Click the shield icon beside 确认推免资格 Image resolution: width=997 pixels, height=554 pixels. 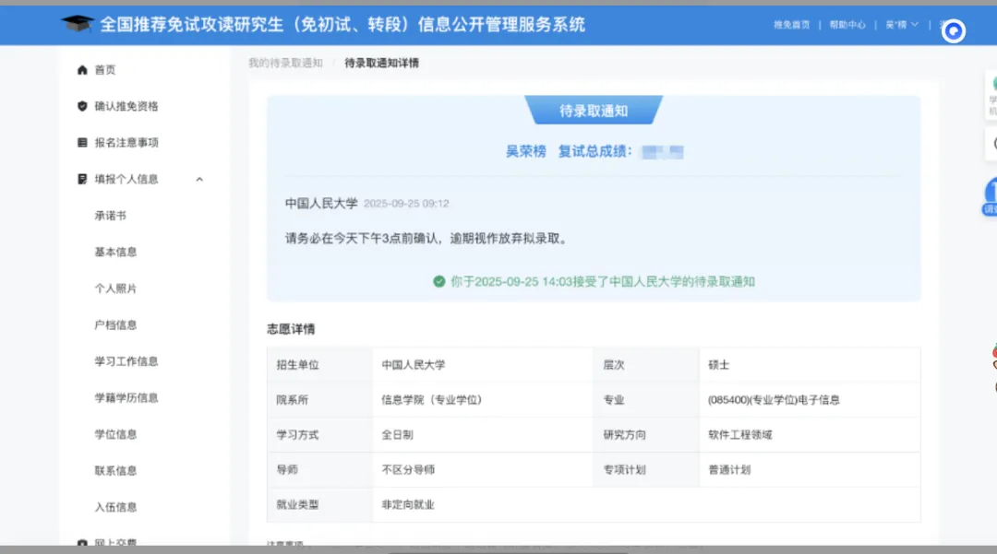coord(82,106)
